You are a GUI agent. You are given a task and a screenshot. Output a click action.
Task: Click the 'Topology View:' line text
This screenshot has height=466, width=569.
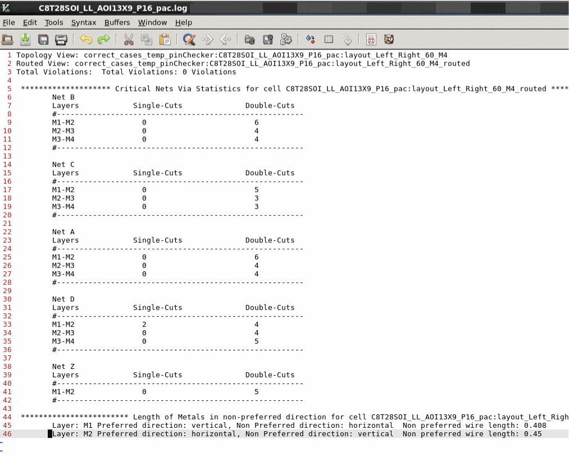231,55
